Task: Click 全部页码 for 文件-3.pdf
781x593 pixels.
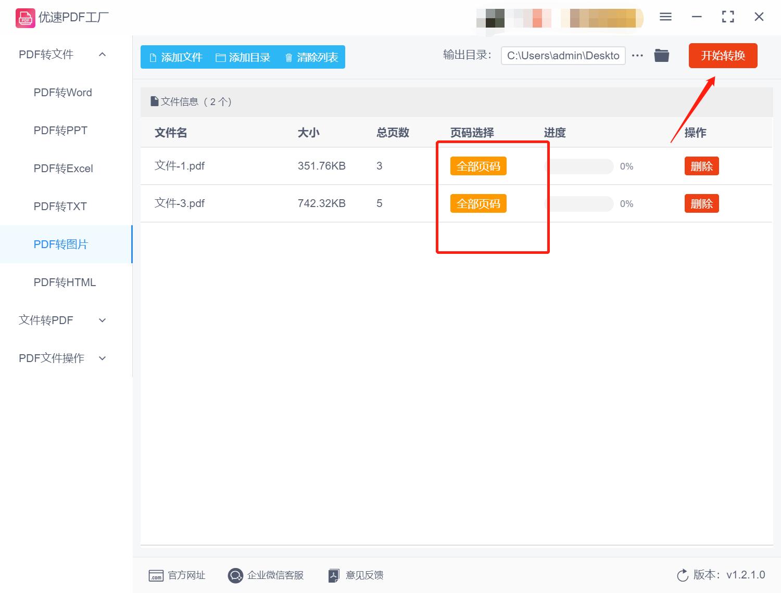Action: pyautogui.click(x=478, y=203)
